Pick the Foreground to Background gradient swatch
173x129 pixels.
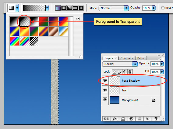[x=14, y=22]
